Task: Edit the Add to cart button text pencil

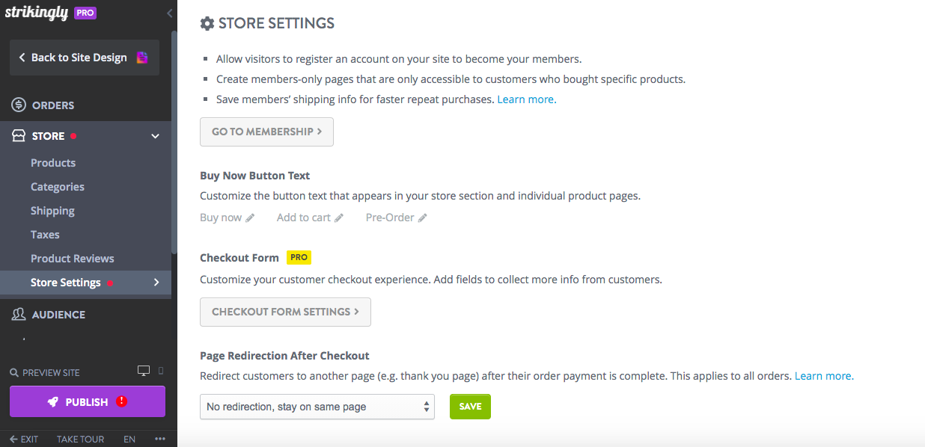Action: [339, 218]
